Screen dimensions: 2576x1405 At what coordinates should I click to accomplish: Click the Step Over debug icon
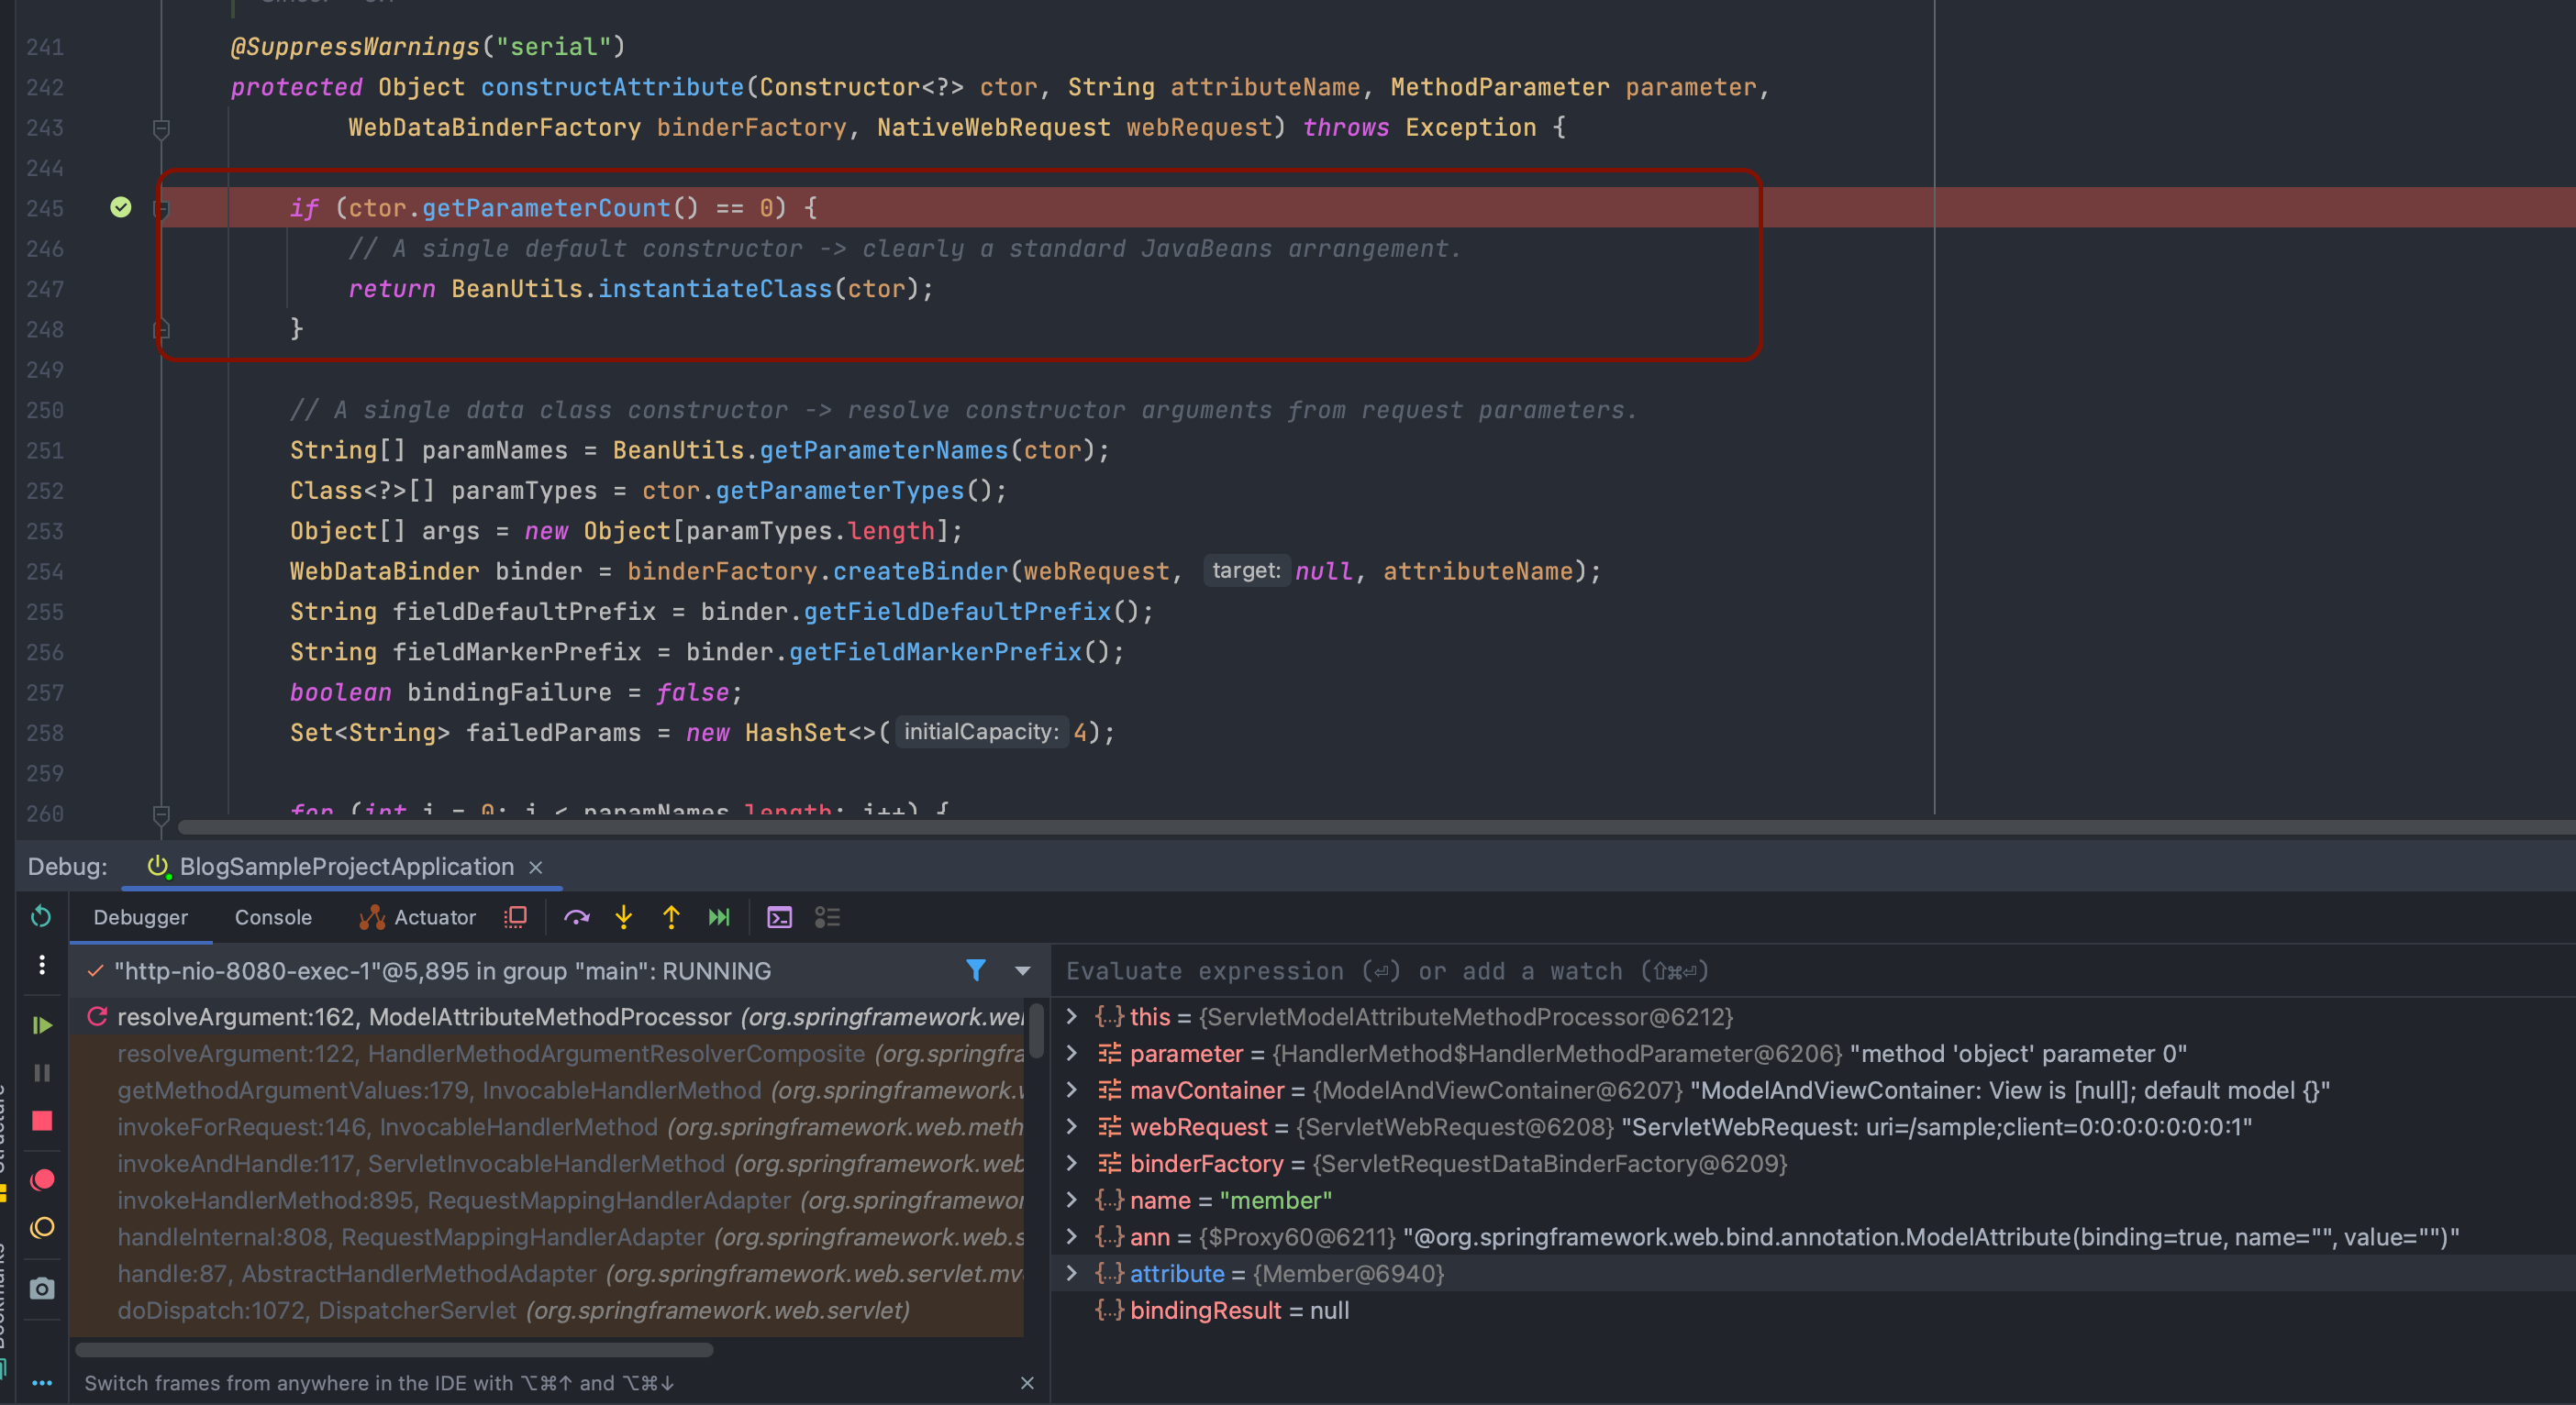tap(576, 917)
